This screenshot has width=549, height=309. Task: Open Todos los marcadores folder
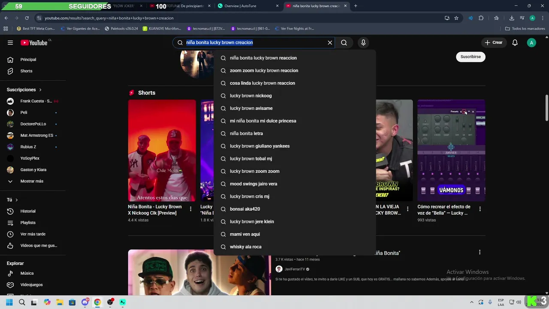(x=525, y=29)
